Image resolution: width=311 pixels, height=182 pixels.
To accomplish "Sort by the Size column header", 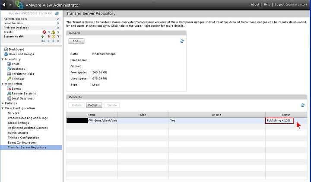I will pyautogui.click(x=143, y=115).
